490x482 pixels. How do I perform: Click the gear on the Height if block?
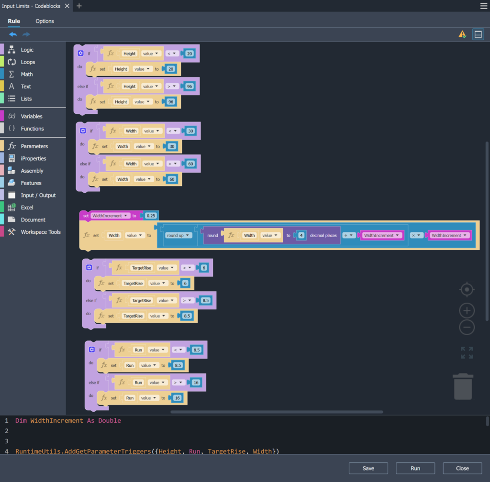tap(80, 53)
